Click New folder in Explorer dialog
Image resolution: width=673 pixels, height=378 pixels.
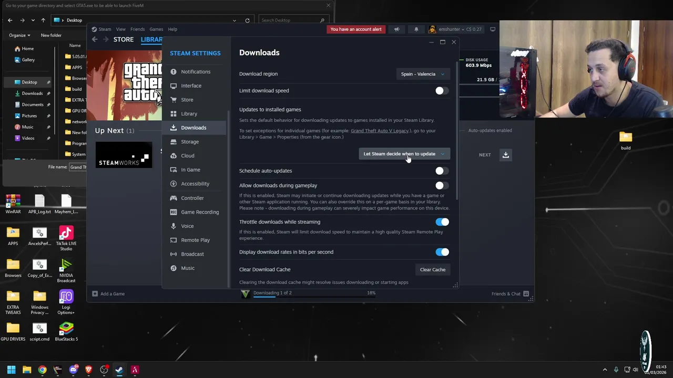[51, 35]
